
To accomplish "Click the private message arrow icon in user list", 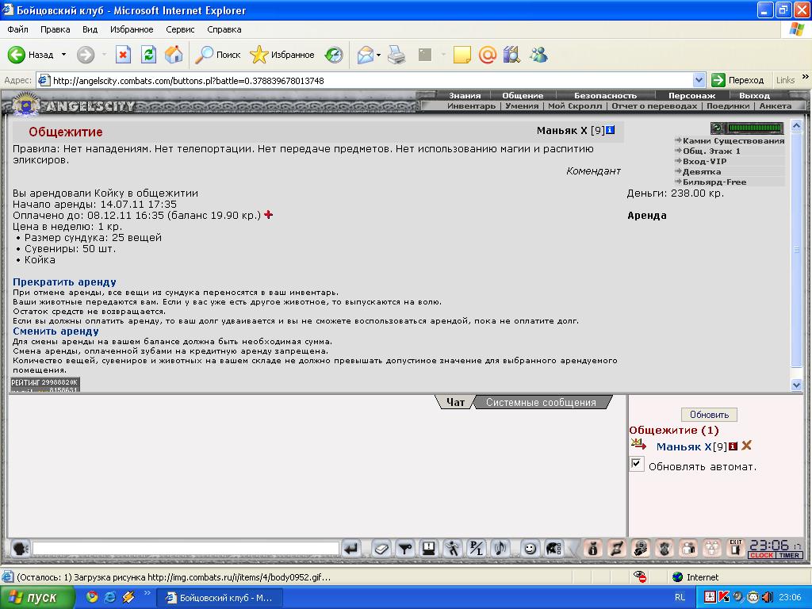I will 638,444.
